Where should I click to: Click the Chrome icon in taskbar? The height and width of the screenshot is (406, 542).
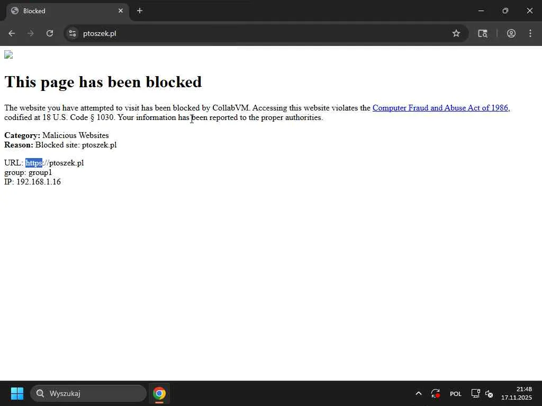pyautogui.click(x=159, y=393)
